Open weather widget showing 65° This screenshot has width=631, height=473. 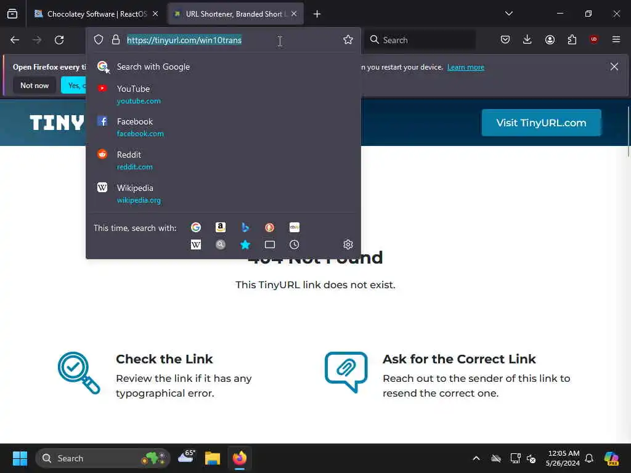[x=186, y=458]
